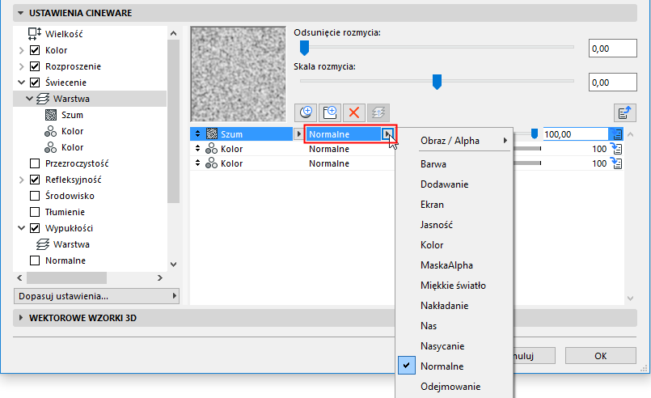Toggle the Rozproszenie checkbox

(35, 66)
